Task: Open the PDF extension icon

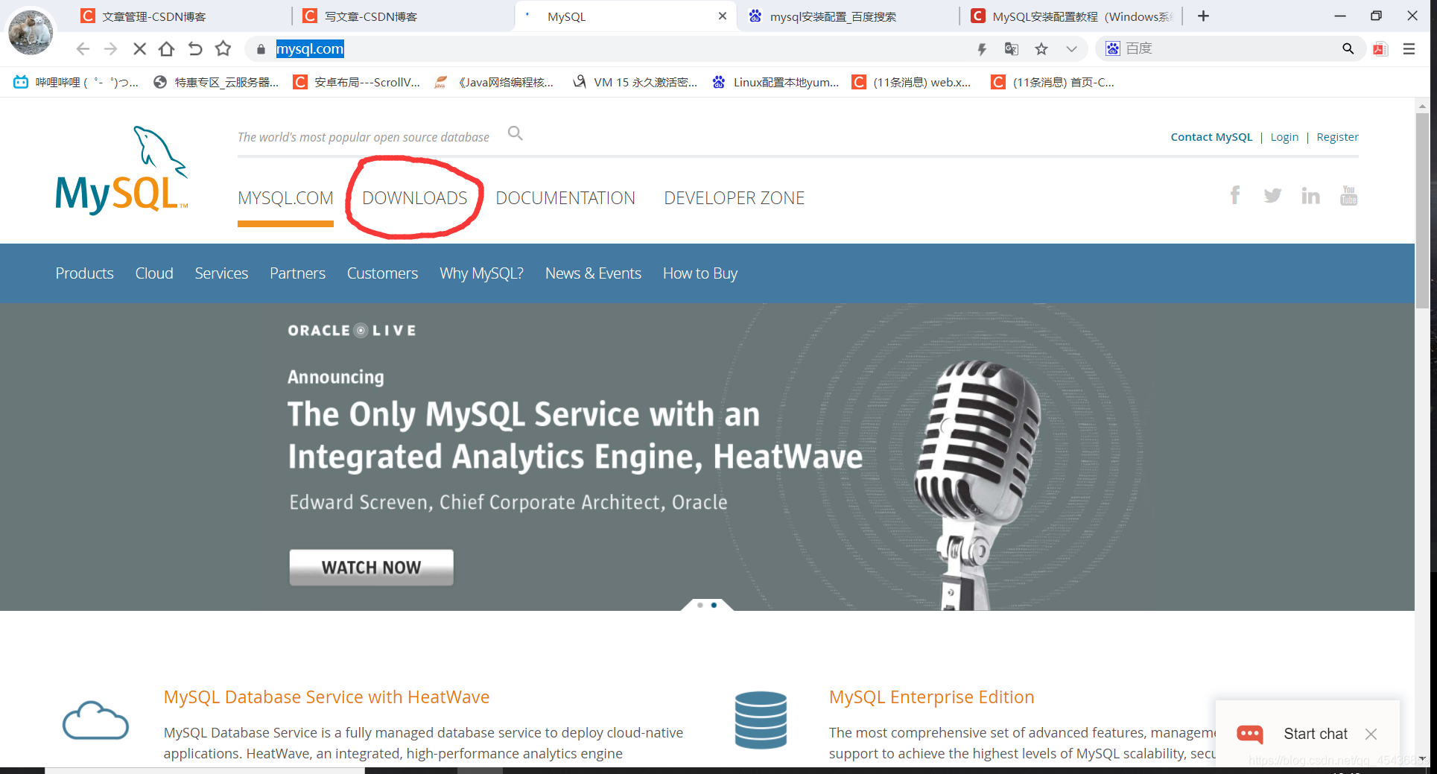Action: [x=1380, y=49]
